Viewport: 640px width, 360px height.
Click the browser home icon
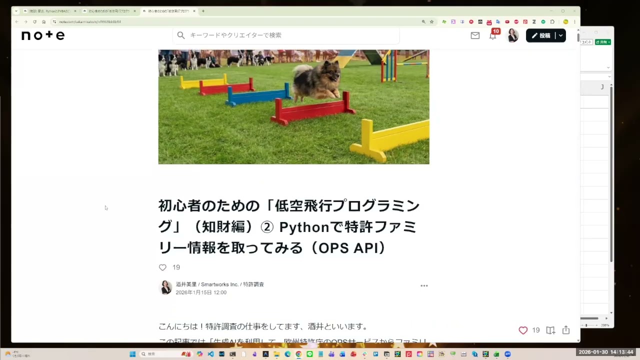(x=43, y=22)
